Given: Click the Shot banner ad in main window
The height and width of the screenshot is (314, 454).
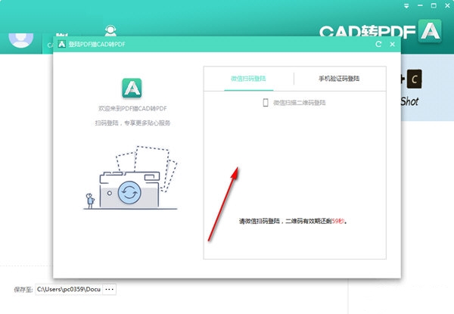Looking at the screenshot, I should (428, 88).
